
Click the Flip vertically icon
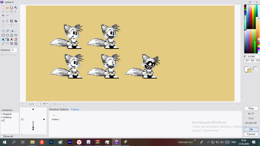click(x=7, y=21)
